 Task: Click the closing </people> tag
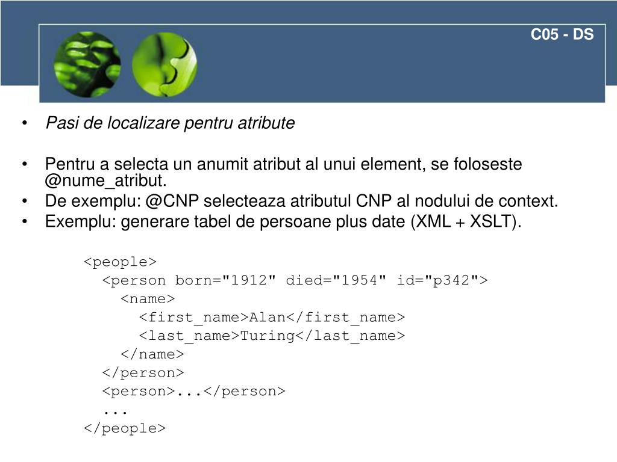(125, 428)
